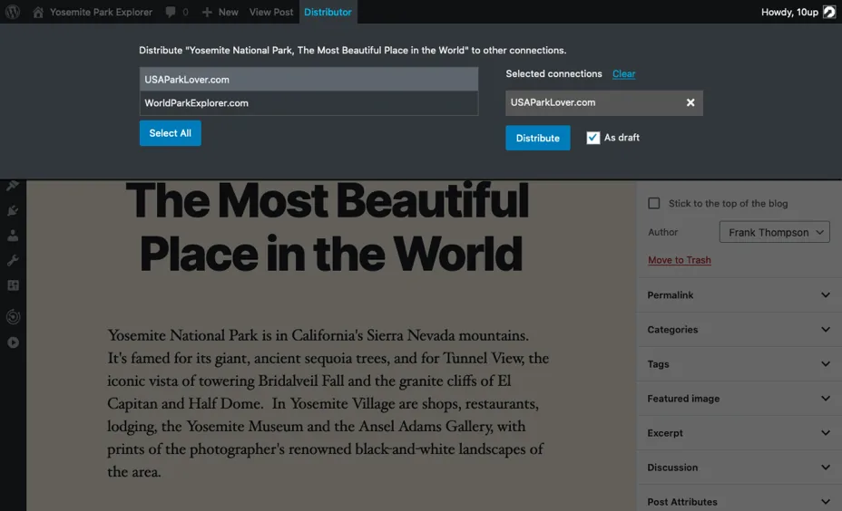
Task: Open the Yosemite Park Explorer home icon
Action: (37, 12)
